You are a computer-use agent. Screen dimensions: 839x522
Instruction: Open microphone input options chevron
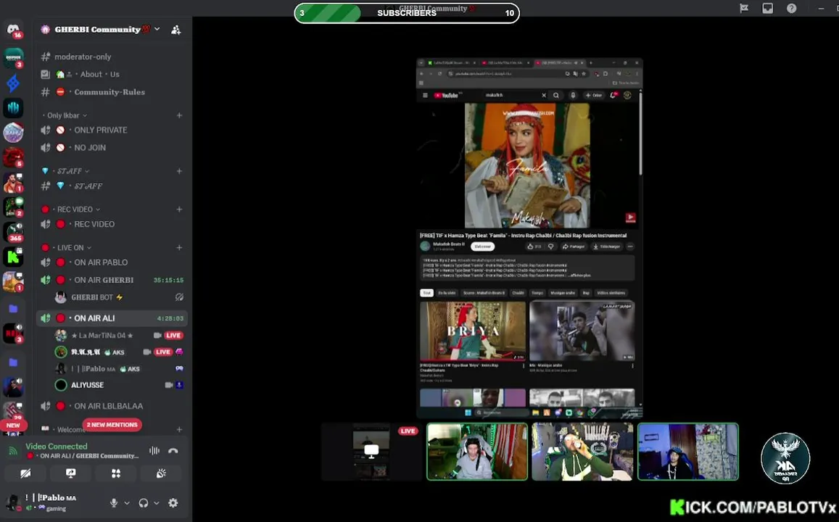(x=127, y=502)
